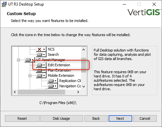Open the UT Asset Manager drive icon dropdown

[x=30, y=60]
